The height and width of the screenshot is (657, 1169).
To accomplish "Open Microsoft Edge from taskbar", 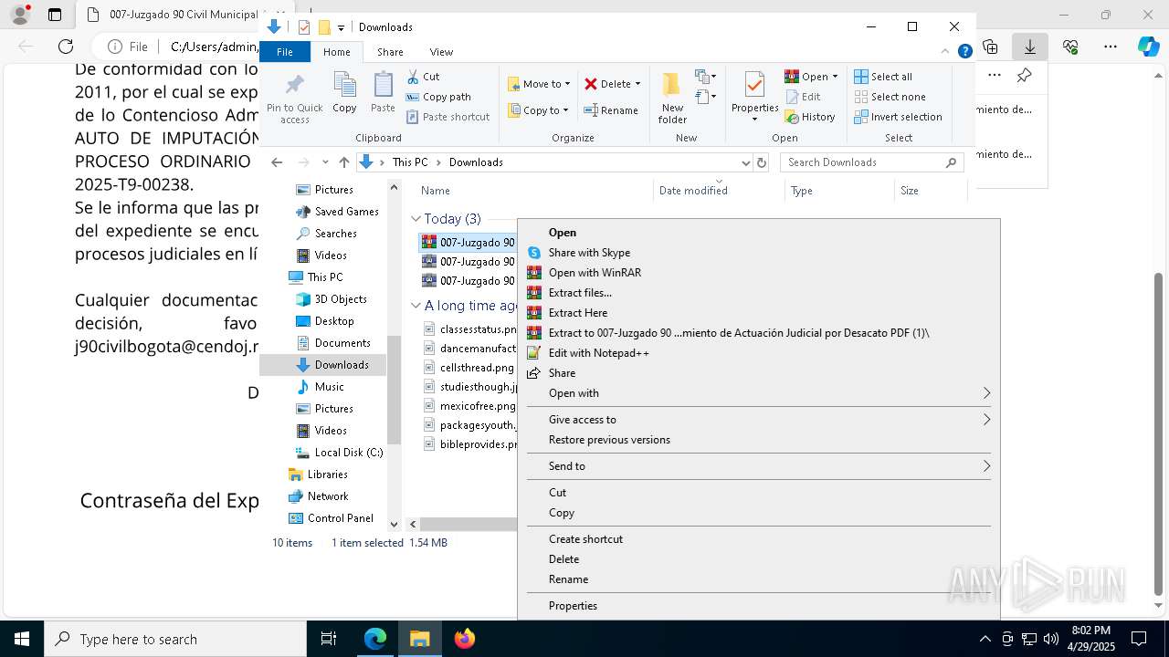I will 375,639.
